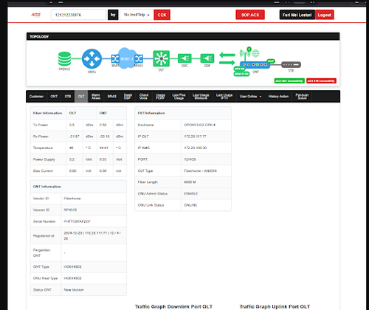
Task: Click the SOP ACS button
Action: [250, 15]
